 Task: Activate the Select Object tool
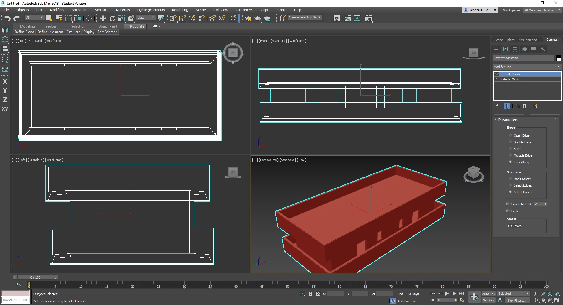(x=49, y=18)
